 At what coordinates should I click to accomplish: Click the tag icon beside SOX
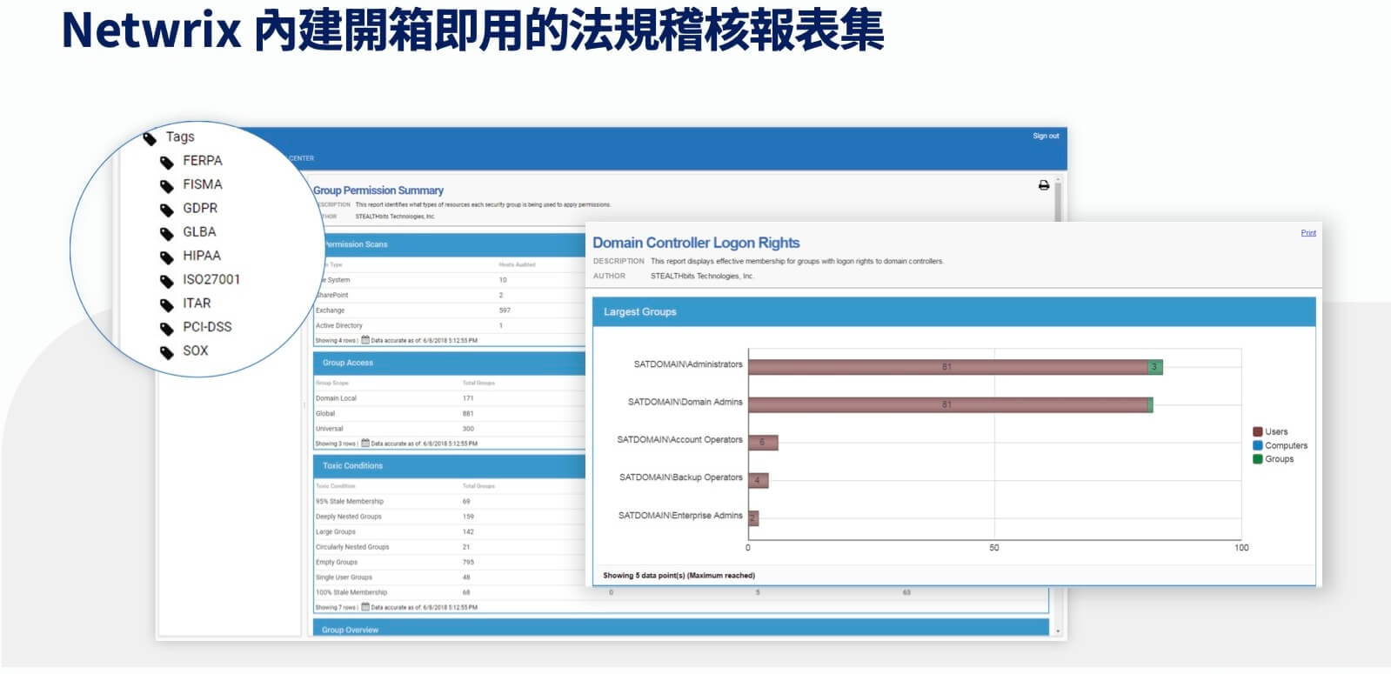[167, 352]
